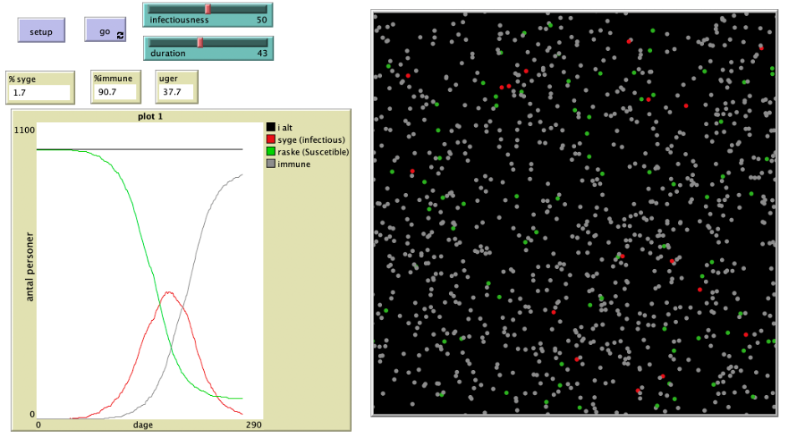Click the infectiousness slider handle
This screenshot has height=446, width=806.
click(207, 8)
